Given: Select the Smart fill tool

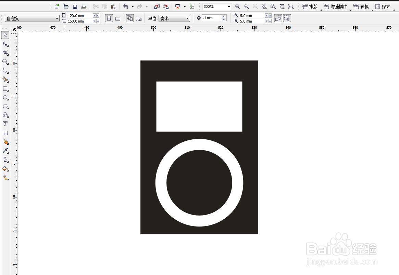Looking at the screenshot, I should pyautogui.click(x=5, y=80).
